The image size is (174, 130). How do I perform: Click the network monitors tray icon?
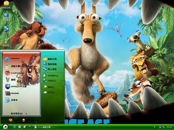point(160,127)
